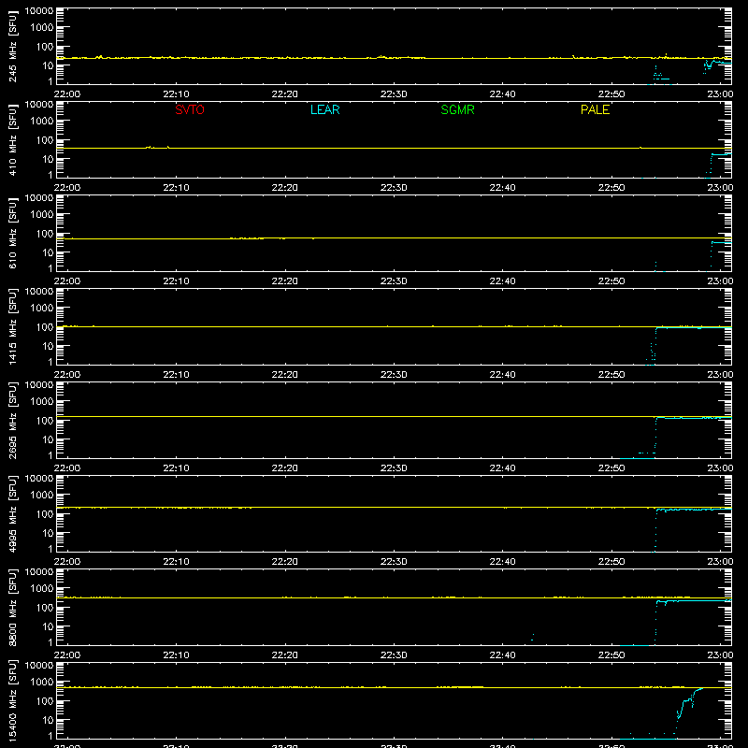Click 23:00 time label below 2695 MHz plot
Screen dimensions: 748x748
720,468
